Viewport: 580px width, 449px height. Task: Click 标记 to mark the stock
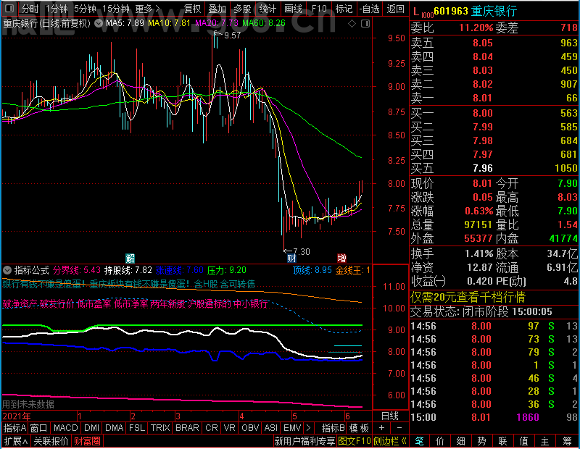click(344, 9)
